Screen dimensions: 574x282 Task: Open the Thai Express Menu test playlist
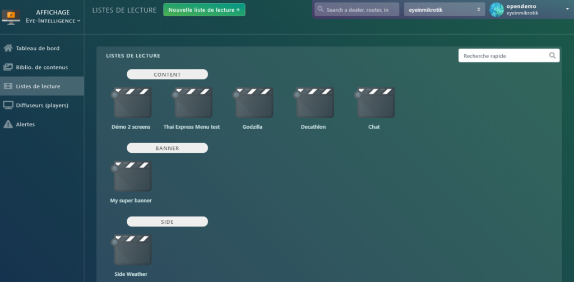click(x=193, y=103)
